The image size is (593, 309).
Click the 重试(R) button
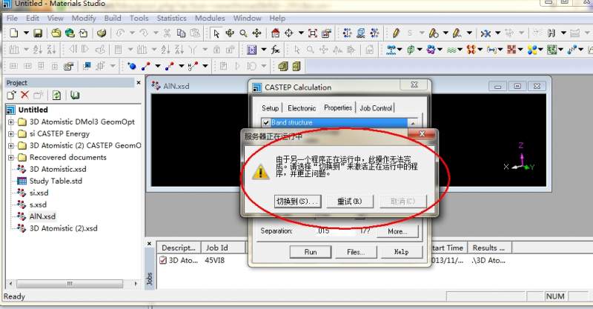click(x=350, y=202)
